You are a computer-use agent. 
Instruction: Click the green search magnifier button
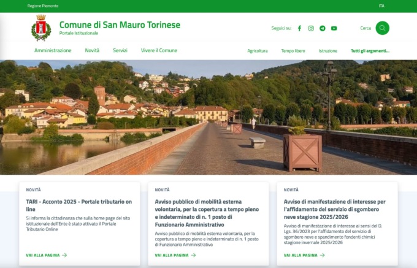point(383,28)
